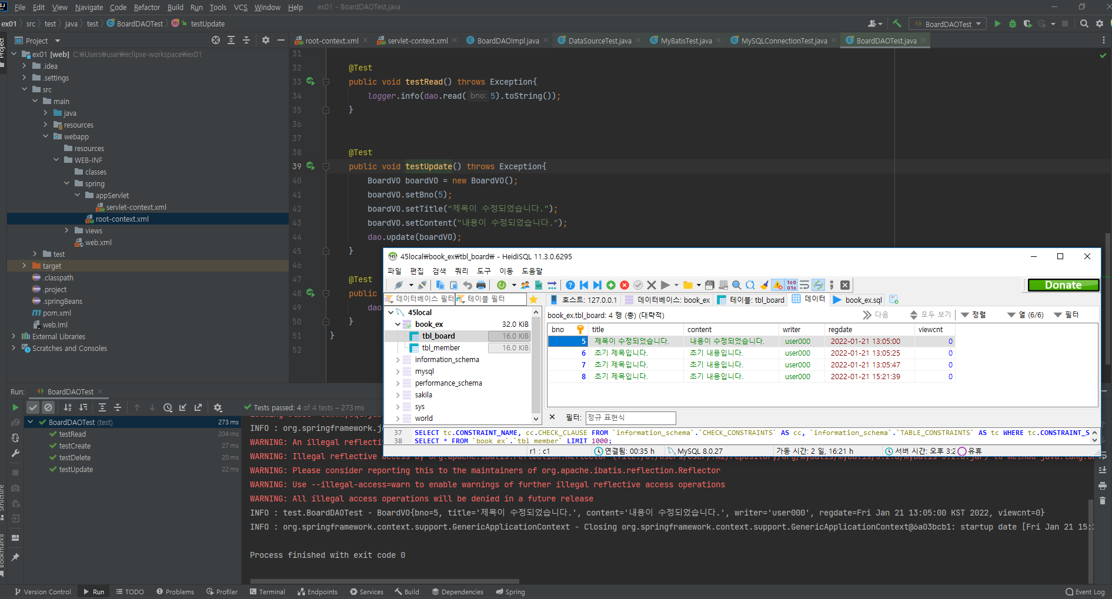Rerun tests with green play icon in Run panel
The image size is (1112, 599).
pos(15,407)
